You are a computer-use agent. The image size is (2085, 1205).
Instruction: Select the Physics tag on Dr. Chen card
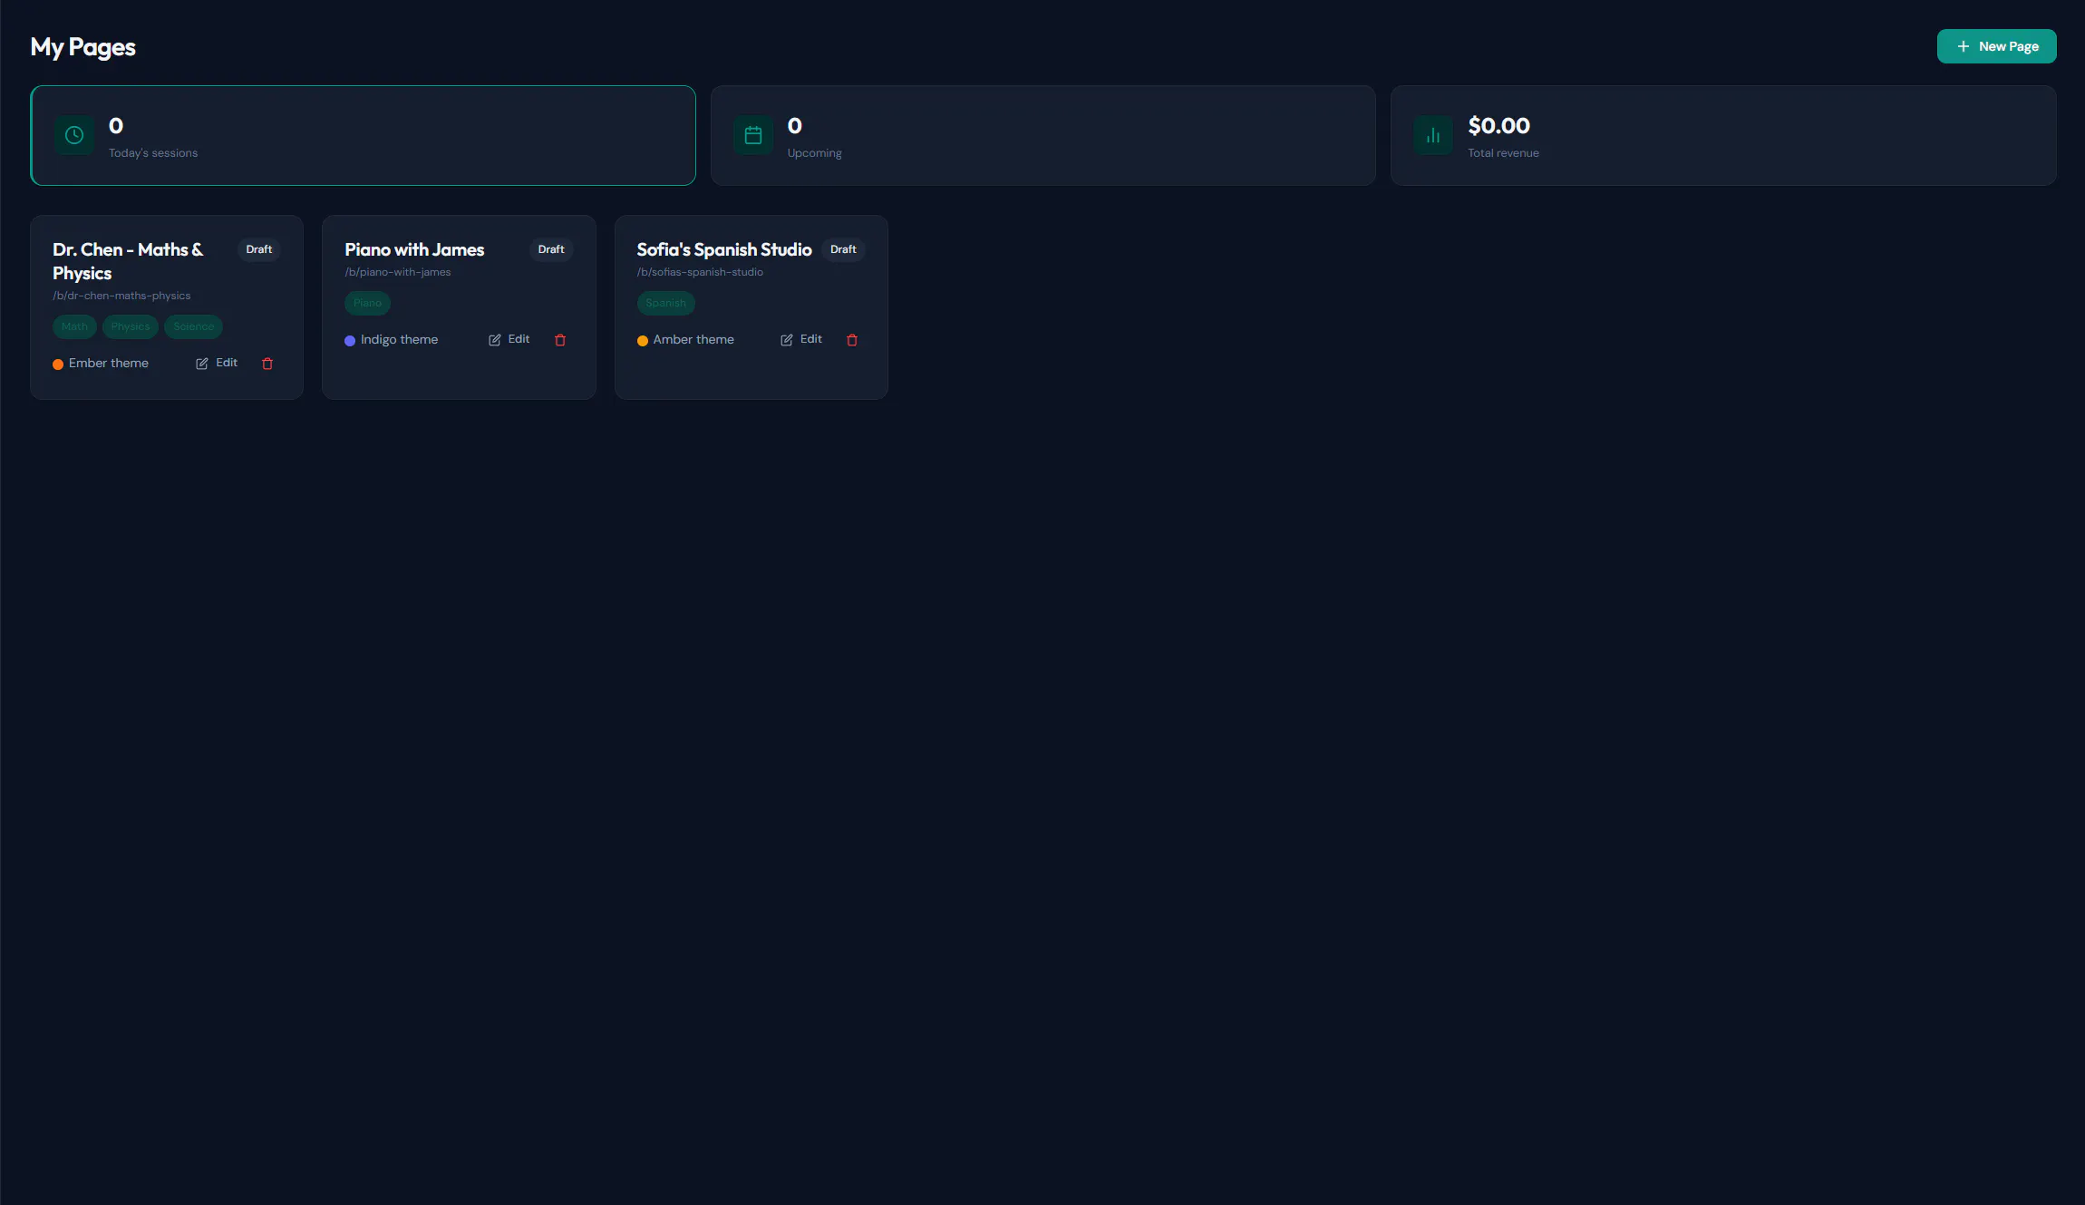point(131,326)
